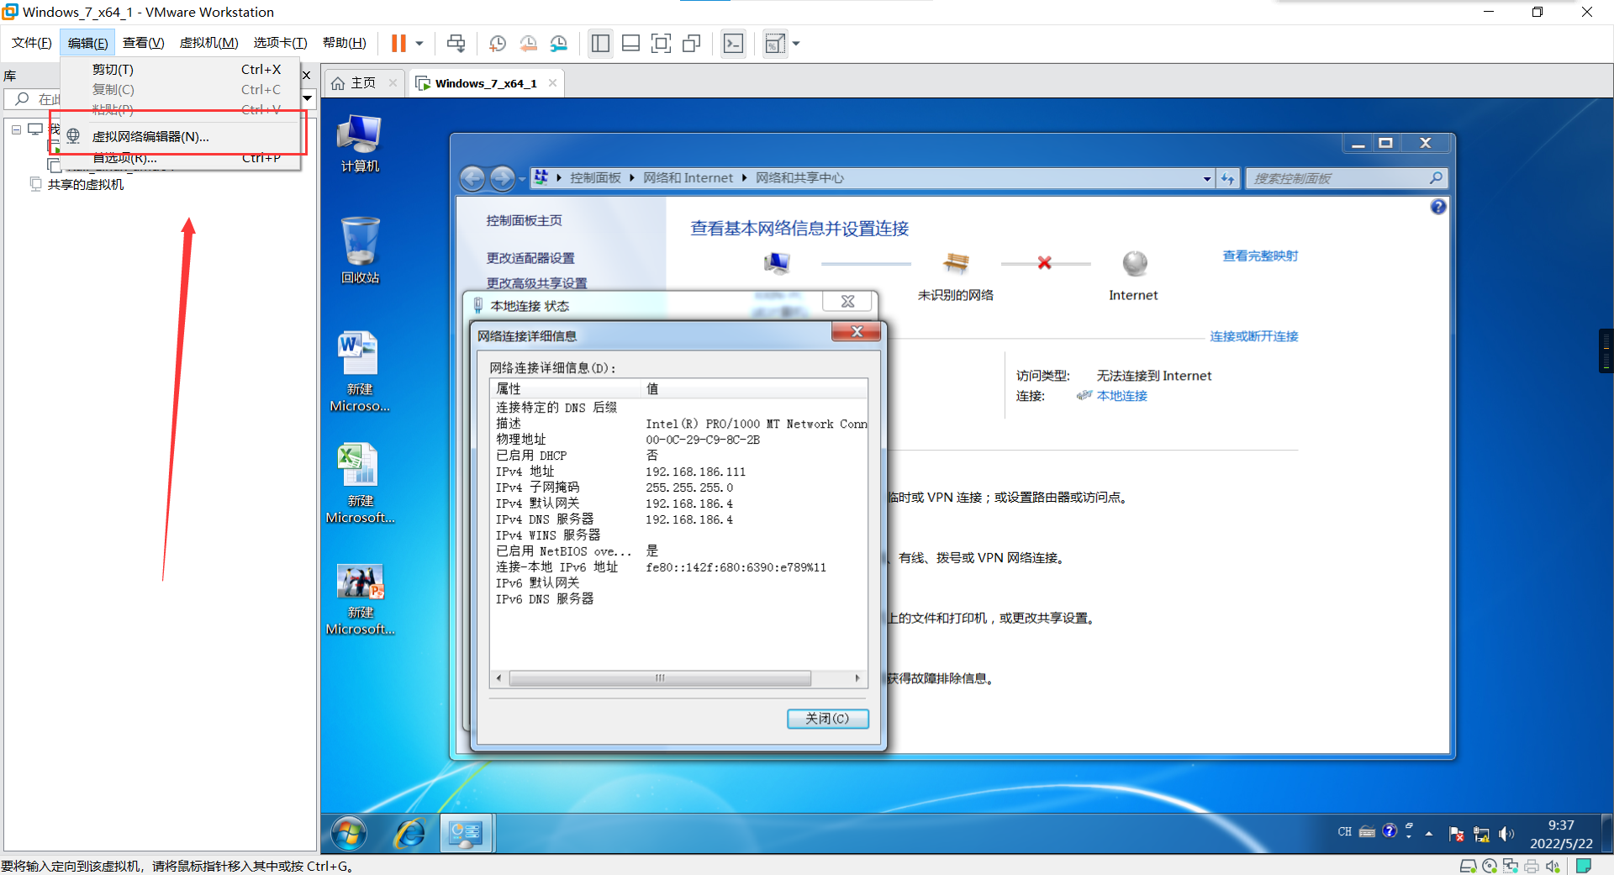Click 查看完整映射 link

click(x=1260, y=256)
